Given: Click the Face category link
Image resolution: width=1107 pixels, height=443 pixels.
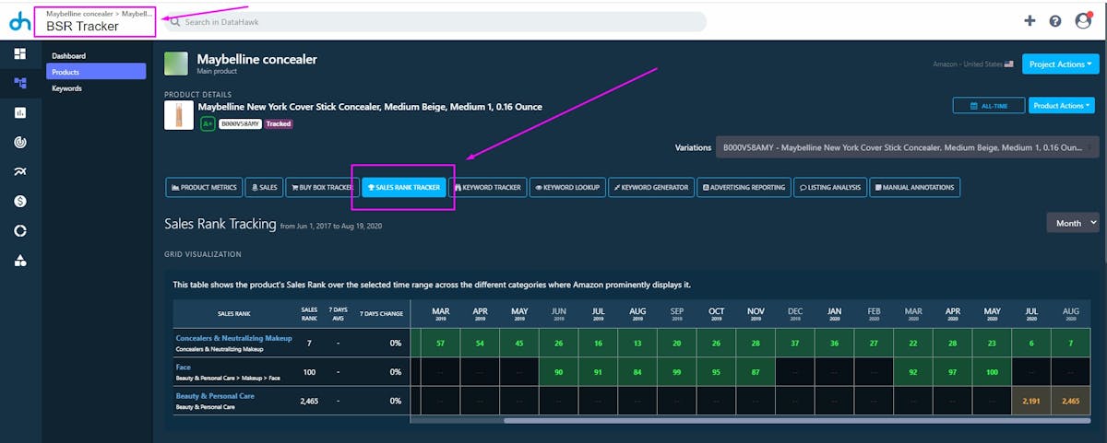Looking at the screenshot, I should tap(184, 367).
